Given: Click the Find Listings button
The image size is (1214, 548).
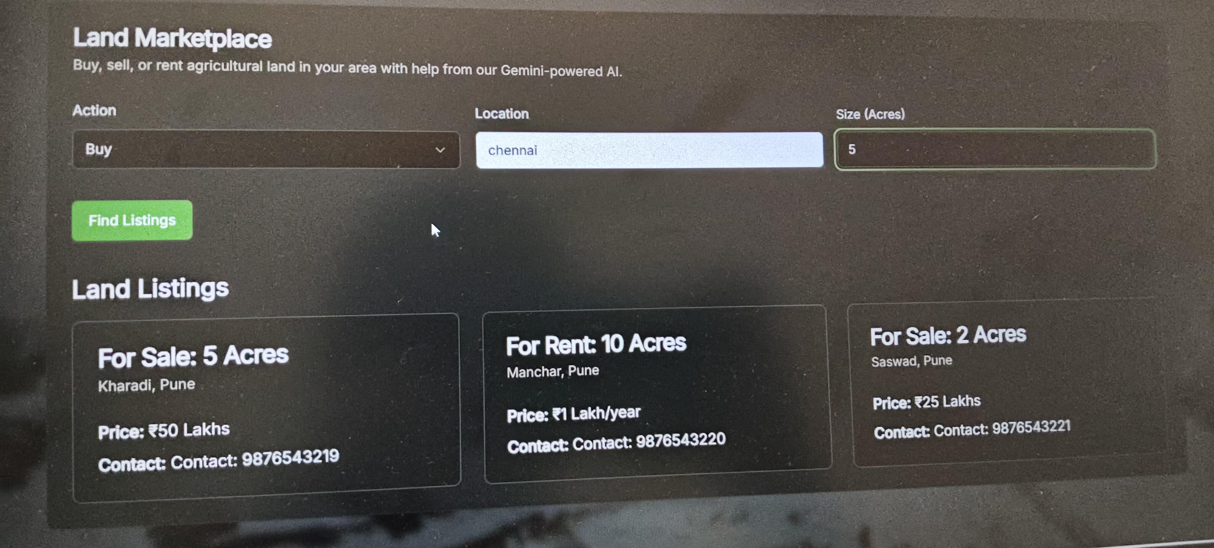Looking at the screenshot, I should pyautogui.click(x=132, y=220).
